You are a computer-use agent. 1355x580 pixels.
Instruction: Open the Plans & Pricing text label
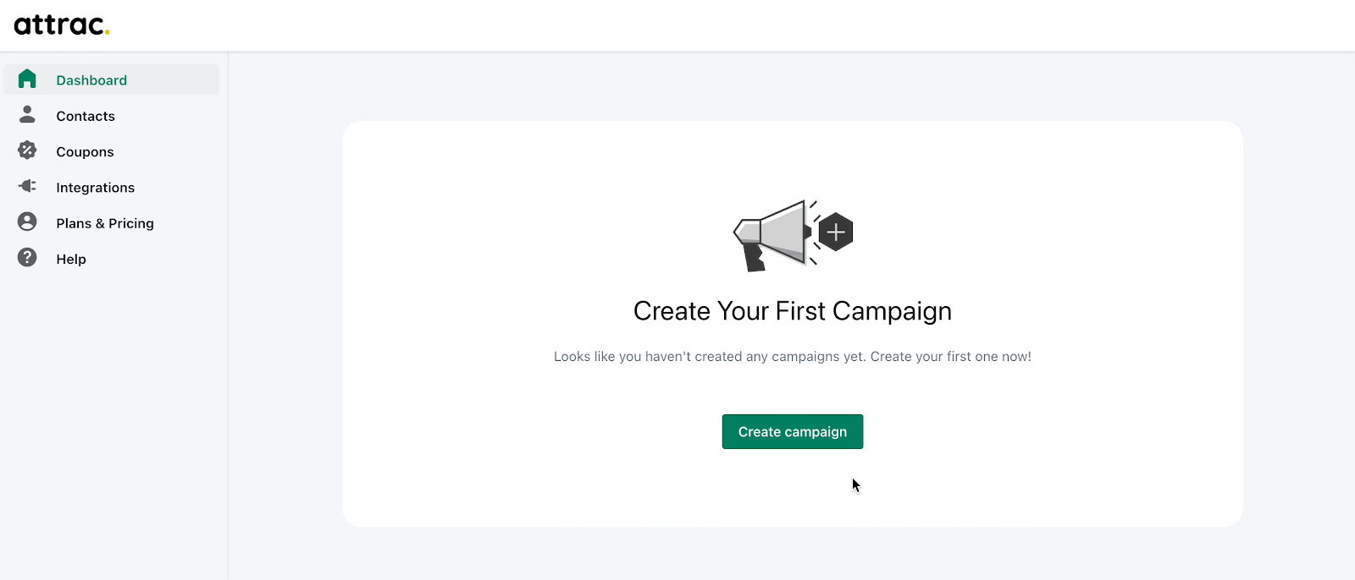104,223
